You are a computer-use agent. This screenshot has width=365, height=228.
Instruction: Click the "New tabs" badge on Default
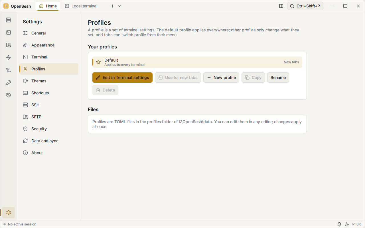point(291,62)
